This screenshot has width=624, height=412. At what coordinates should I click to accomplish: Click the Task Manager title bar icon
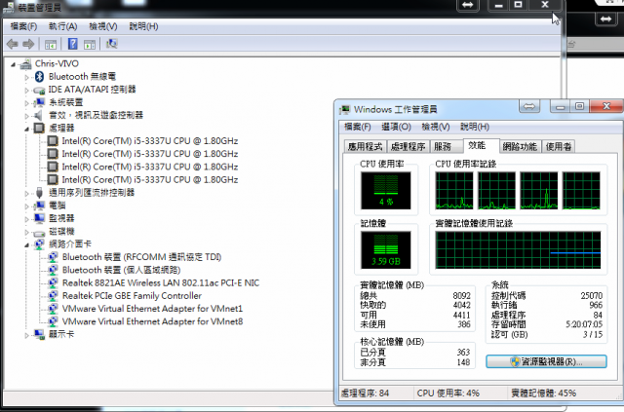pos(344,109)
